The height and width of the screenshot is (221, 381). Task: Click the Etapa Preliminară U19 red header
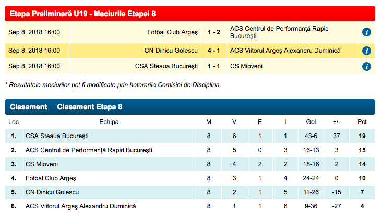[x=190, y=14]
